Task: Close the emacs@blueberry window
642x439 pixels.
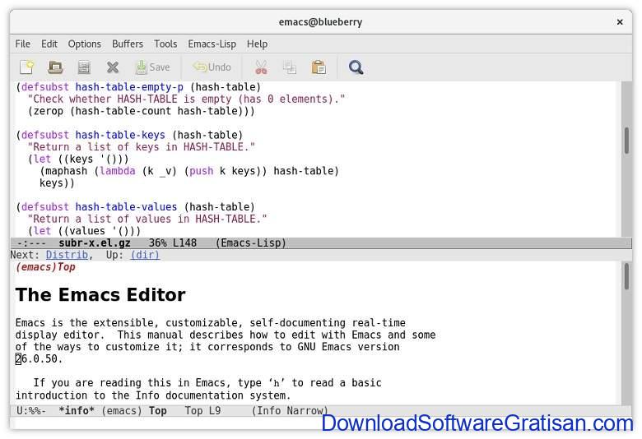Action: 620,22
